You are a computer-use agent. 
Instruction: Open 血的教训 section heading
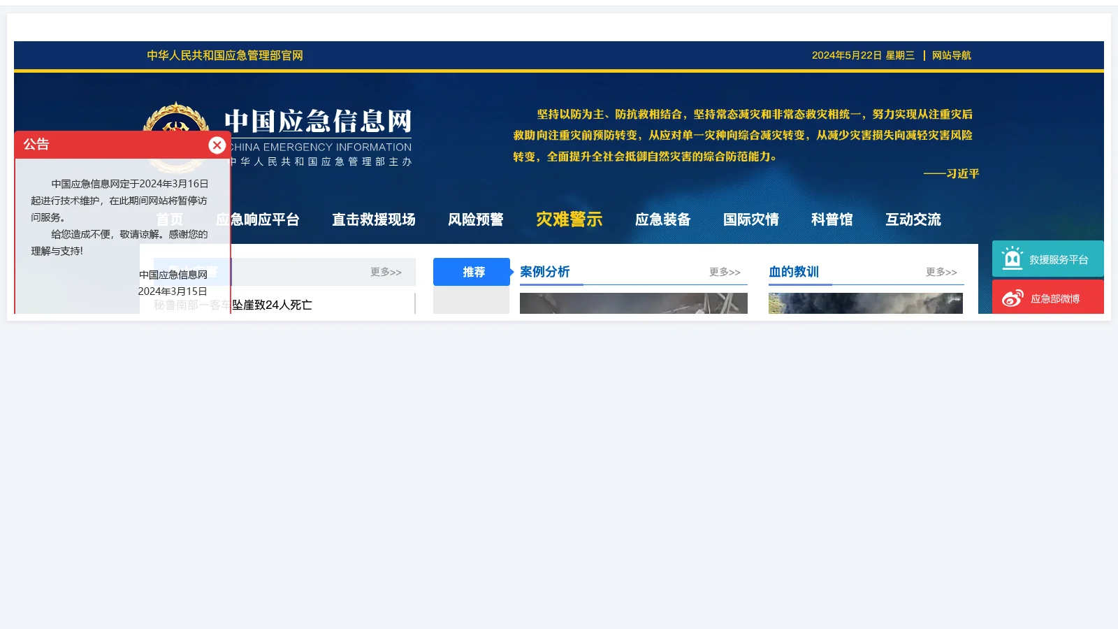[794, 272]
